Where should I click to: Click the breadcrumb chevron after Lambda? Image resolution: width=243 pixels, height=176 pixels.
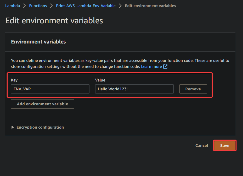25,6
